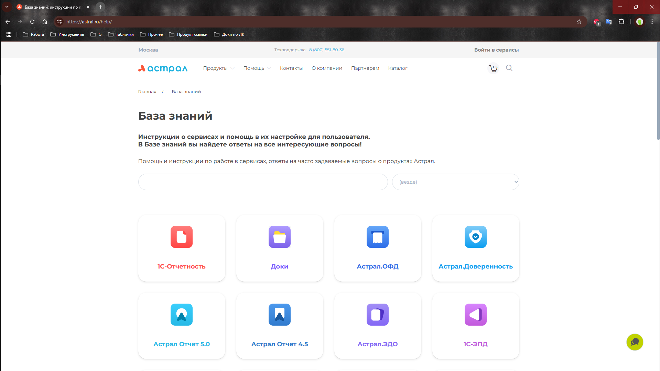
Task: Click Войти в сервисы link
Action: [496, 50]
